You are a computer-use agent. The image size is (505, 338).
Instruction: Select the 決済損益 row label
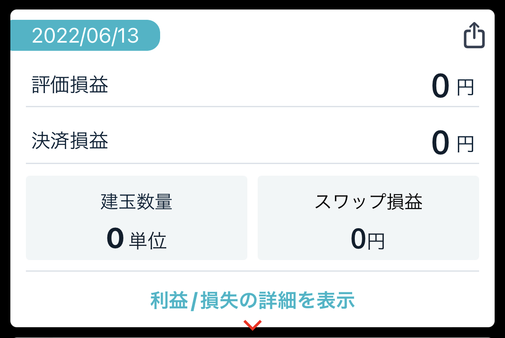(70, 141)
